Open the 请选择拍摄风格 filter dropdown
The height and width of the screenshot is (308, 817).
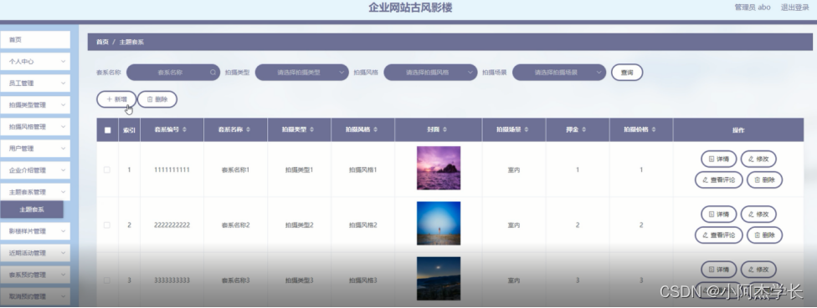tap(430, 72)
